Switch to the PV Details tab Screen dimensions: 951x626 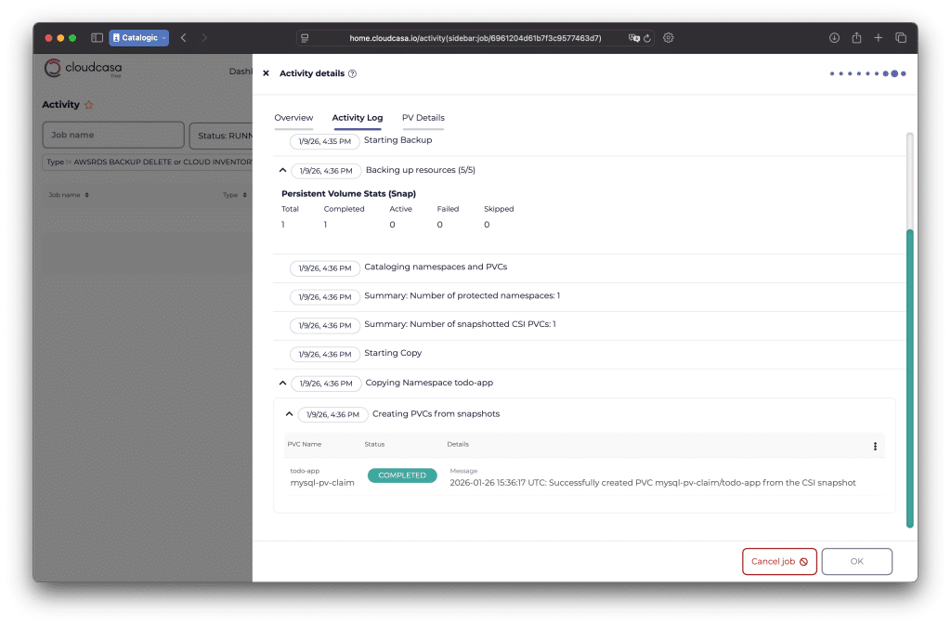point(423,118)
